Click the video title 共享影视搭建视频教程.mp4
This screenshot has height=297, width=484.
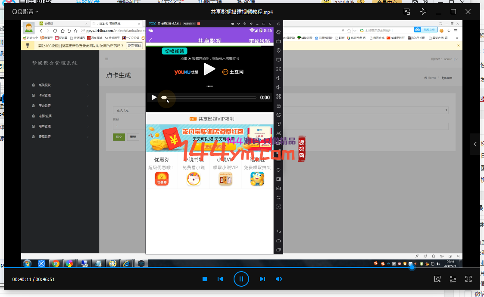pos(242,12)
